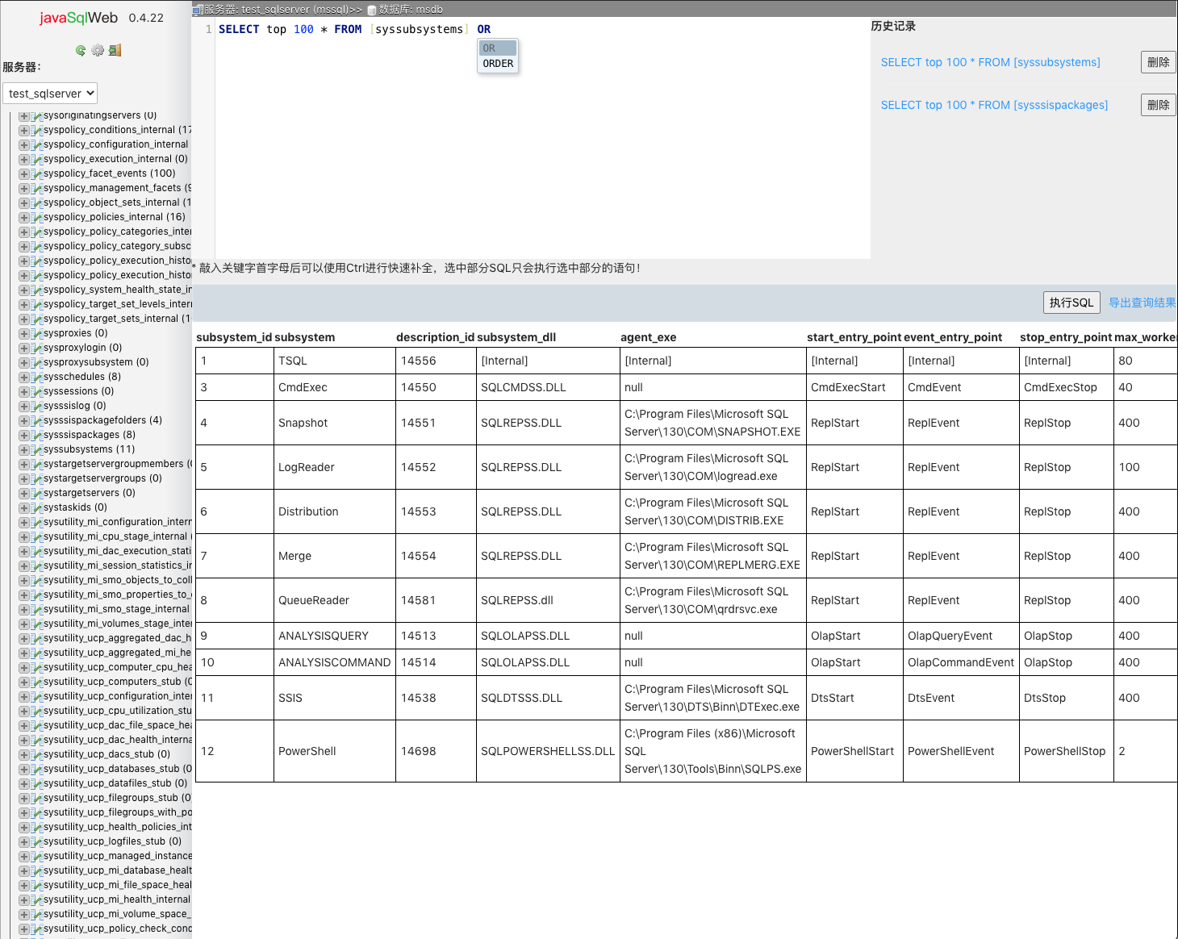1178x939 pixels.
Task: Click table icon beside sysutility_ucp_logfiles_stub (0)
Action: point(37,842)
